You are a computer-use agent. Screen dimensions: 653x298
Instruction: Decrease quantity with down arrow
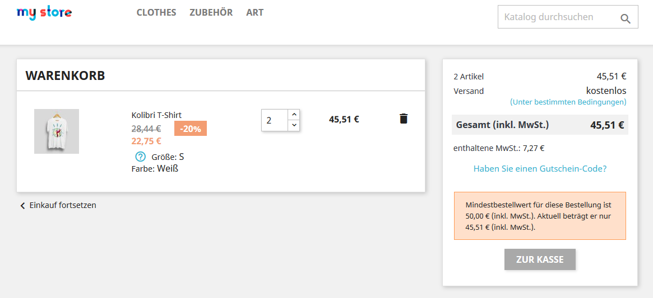pos(294,126)
